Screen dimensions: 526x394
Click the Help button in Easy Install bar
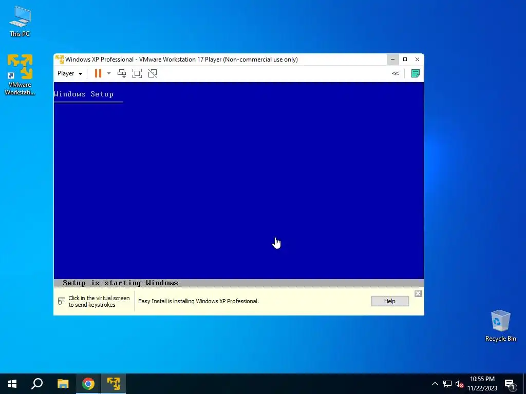390,301
